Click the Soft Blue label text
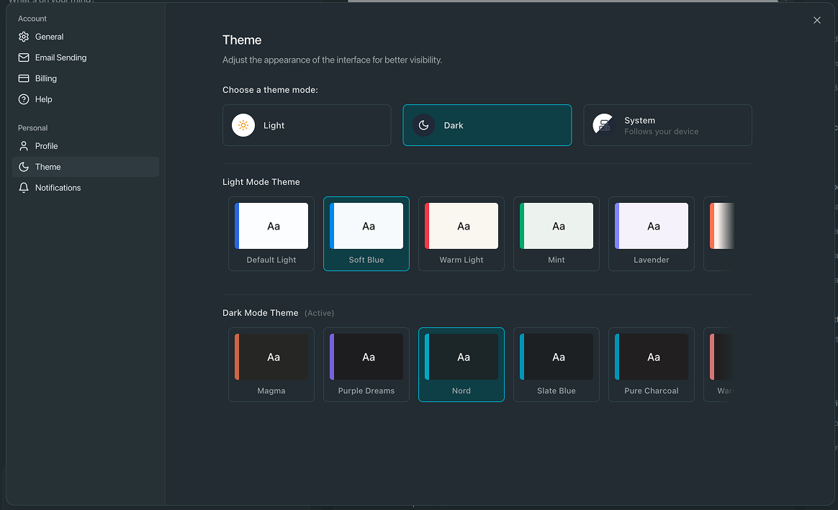Viewport: 838px width, 510px height. (366, 260)
